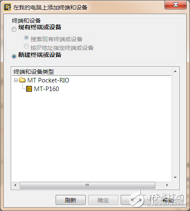Click the 确定 OK button
This screenshot has width=190, height=211.
103,200
